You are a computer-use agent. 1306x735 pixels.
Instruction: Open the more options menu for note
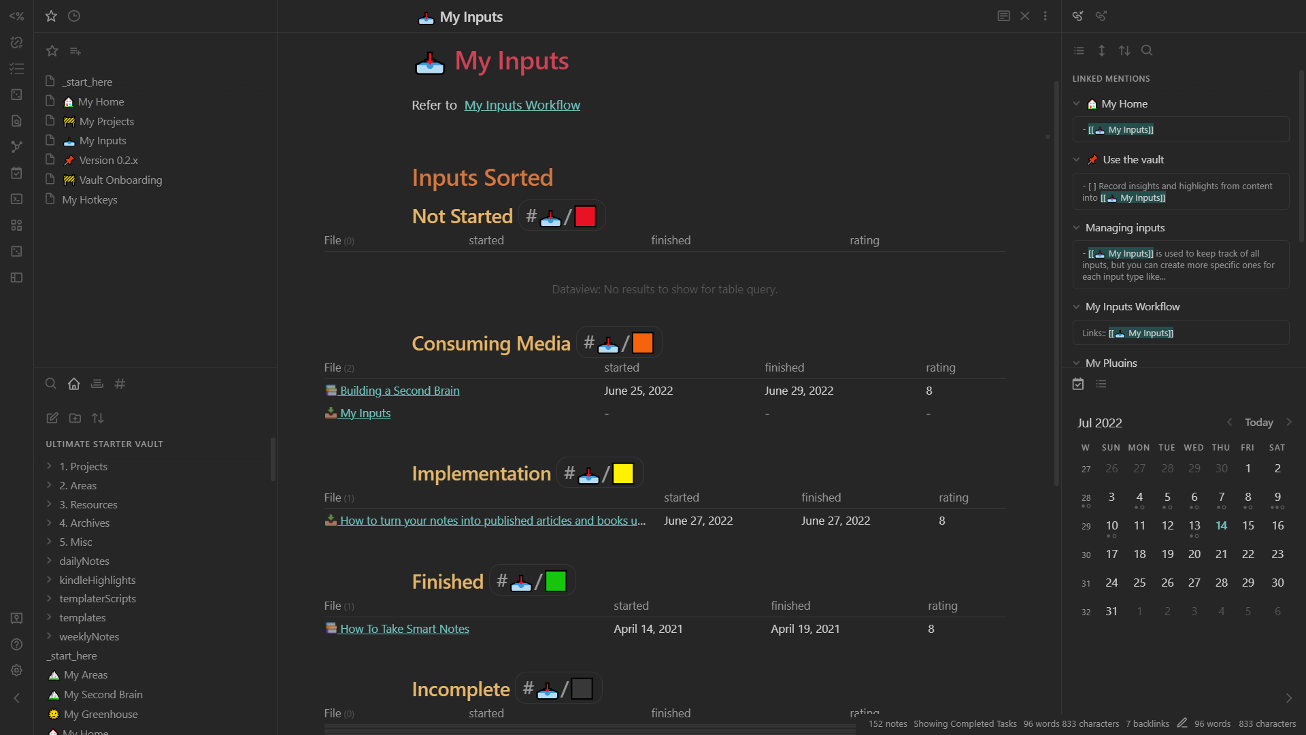1045,16
